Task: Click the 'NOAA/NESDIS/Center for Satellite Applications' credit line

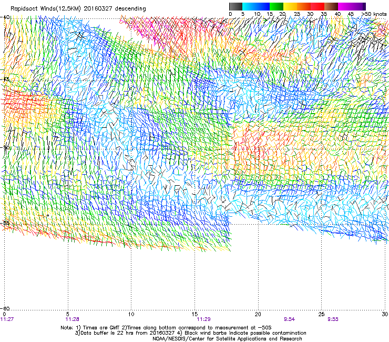Action: [210, 338]
